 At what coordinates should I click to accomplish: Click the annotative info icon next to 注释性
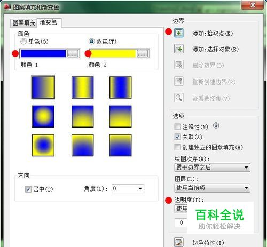coord(216,125)
